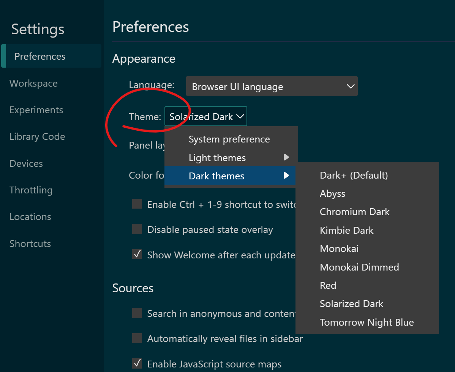Uncheck Show Welcome after each update
The image size is (455, 372).
click(x=137, y=254)
